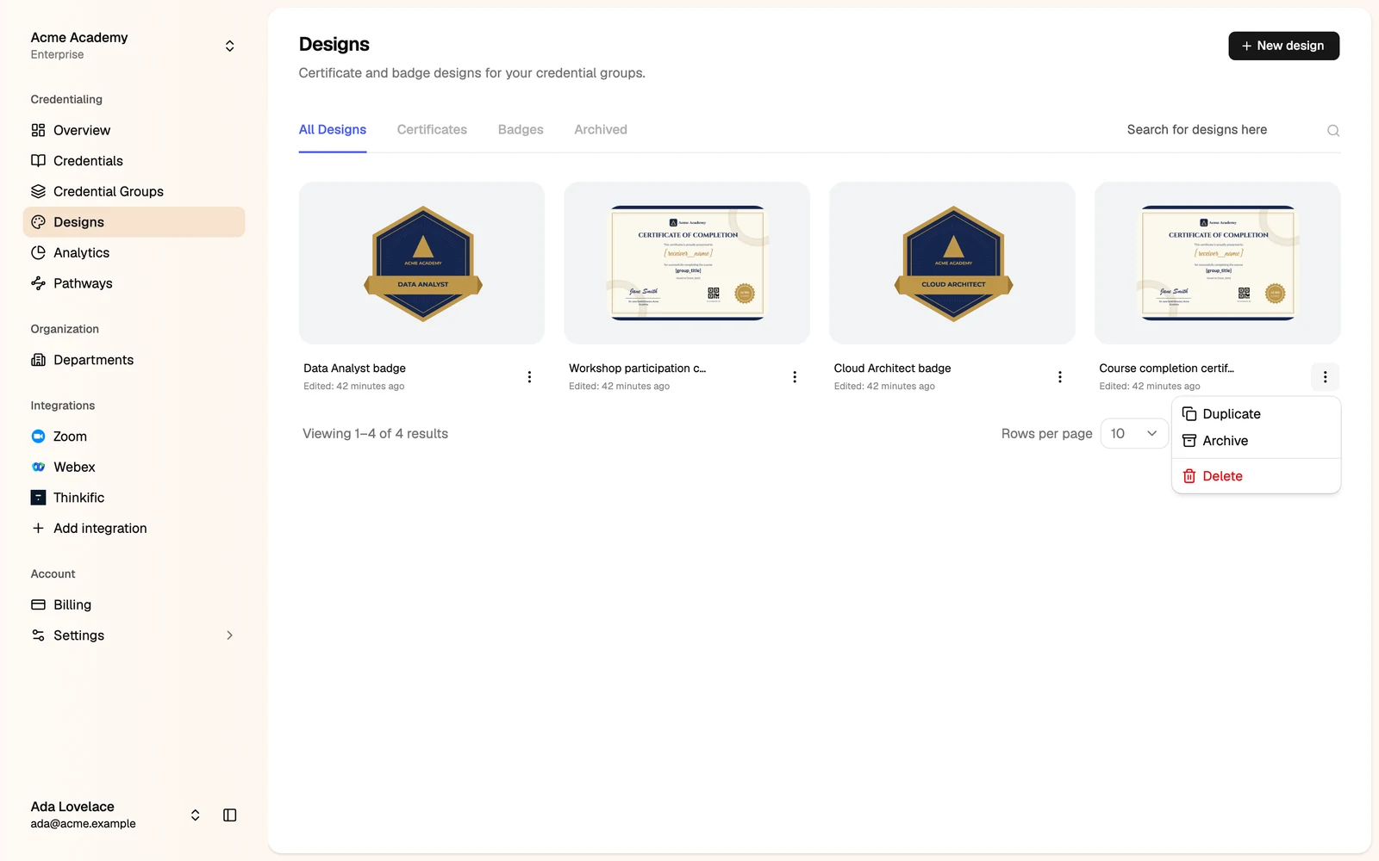Click the Zoom integration icon
This screenshot has width=1379, height=861.
coord(38,437)
